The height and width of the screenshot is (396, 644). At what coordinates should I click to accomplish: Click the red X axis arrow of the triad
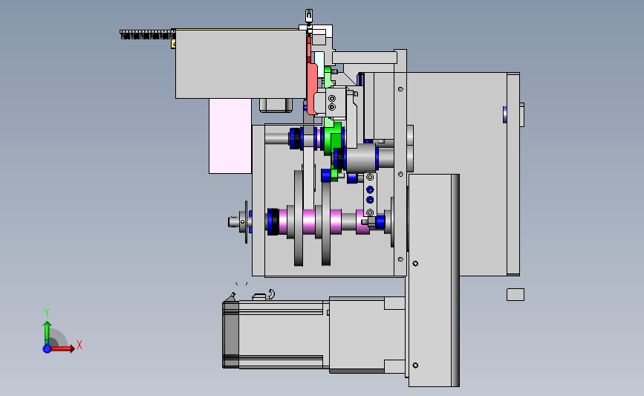tap(62, 348)
